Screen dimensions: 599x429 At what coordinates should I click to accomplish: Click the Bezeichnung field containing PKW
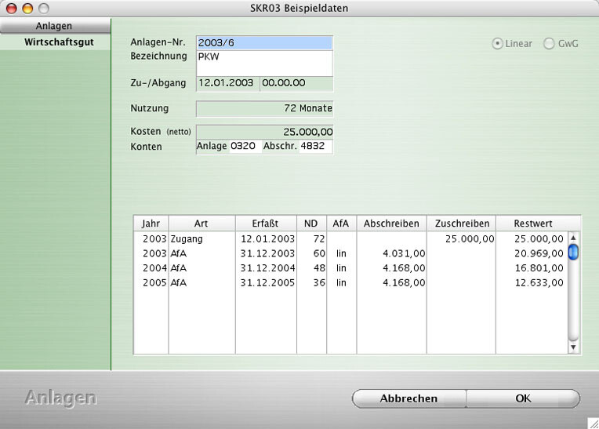(x=264, y=63)
